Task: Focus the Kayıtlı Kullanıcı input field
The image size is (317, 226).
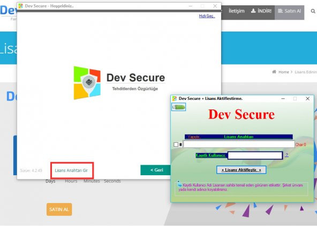Action: pos(255,155)
